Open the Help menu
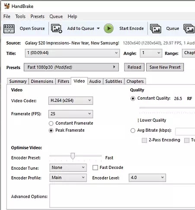The width and height of the screenshot is (195, 210). 72,16
